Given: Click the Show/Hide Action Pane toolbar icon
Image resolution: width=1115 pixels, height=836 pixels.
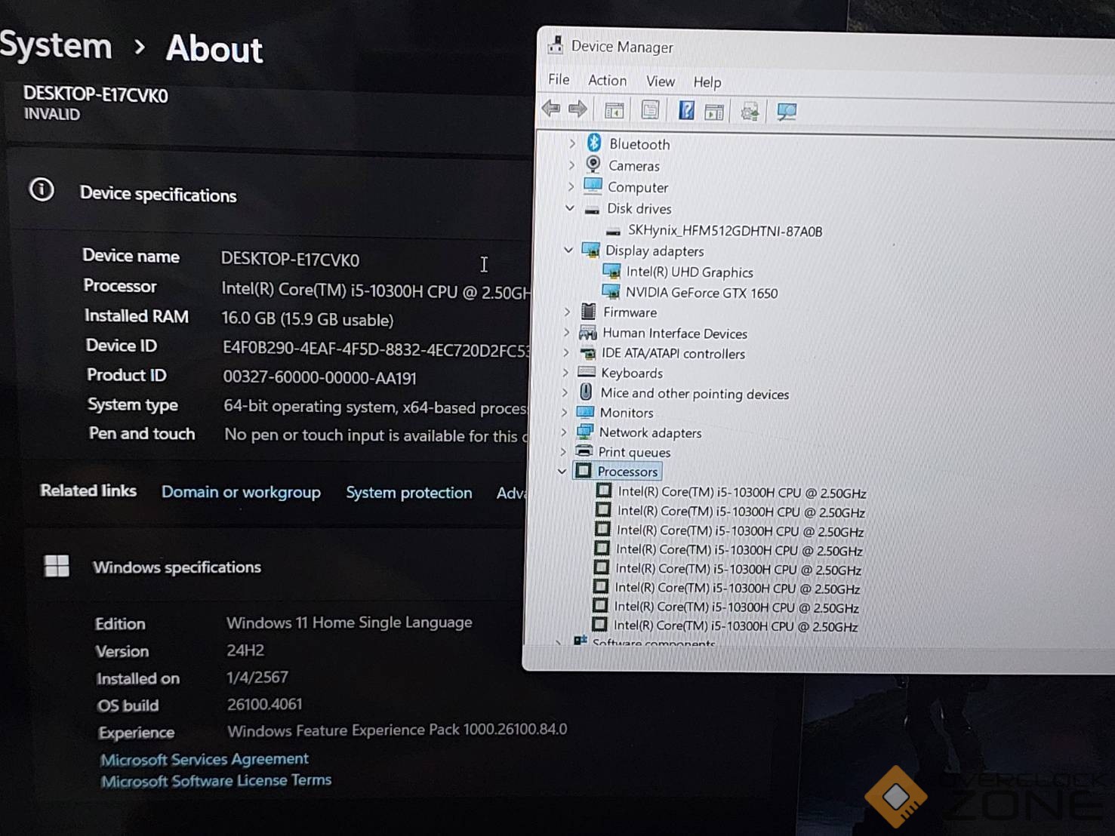Looking at the screenshot, I should pos(714,112).
